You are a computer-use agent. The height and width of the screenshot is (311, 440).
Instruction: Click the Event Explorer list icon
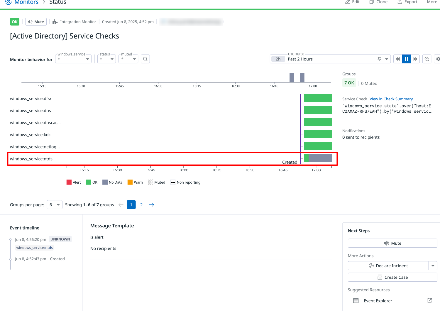point(356,301)
